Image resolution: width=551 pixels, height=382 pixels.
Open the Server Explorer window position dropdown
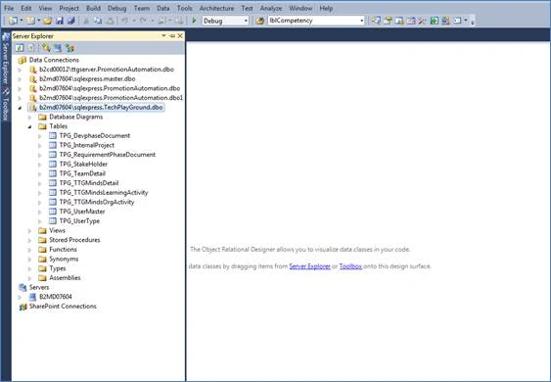[163, 36]
